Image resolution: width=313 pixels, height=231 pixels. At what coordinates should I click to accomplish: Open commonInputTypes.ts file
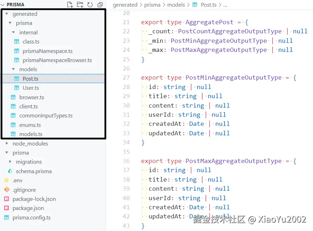coord(46,116)
